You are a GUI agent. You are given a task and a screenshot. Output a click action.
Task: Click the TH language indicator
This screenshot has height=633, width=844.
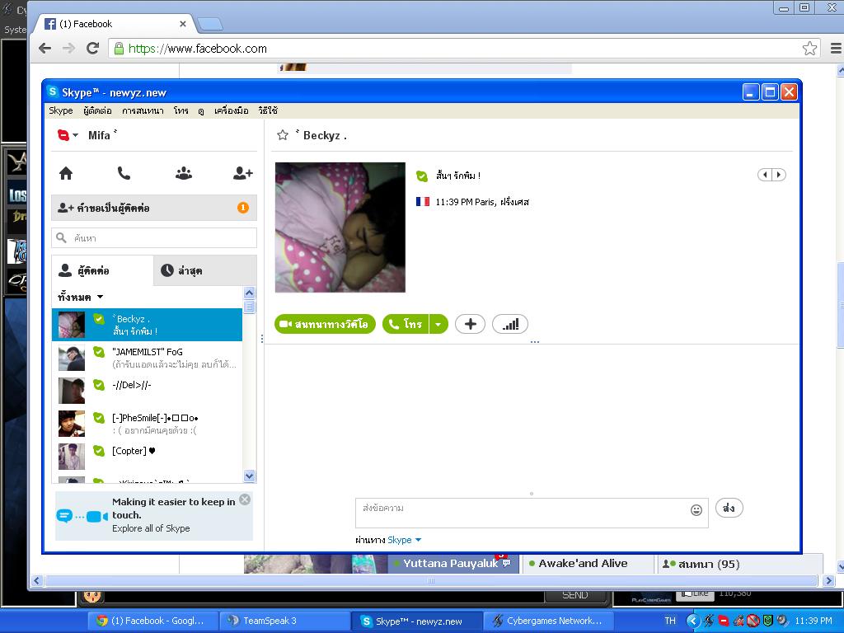pyautogui.click(x=670, y=621)
